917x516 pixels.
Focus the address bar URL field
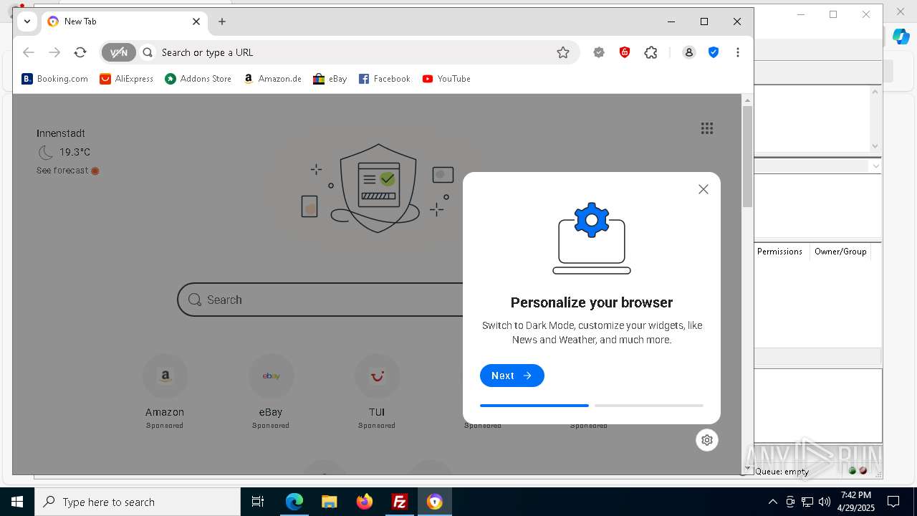click(x=355, y=52)
